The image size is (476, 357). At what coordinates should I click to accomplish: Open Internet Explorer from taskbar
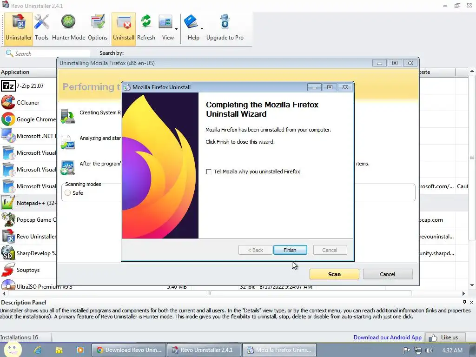click(38, 350)
